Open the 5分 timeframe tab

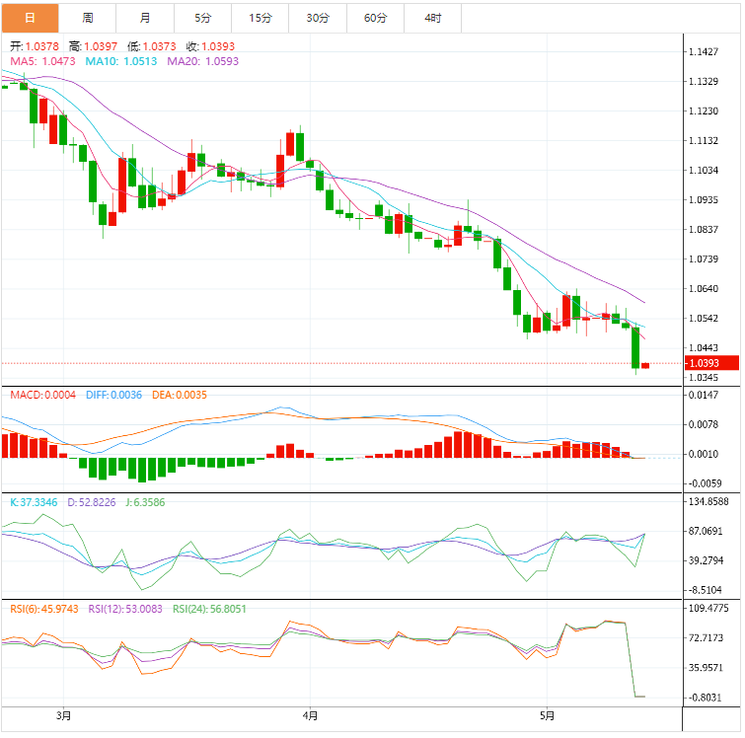click(203, 18)
